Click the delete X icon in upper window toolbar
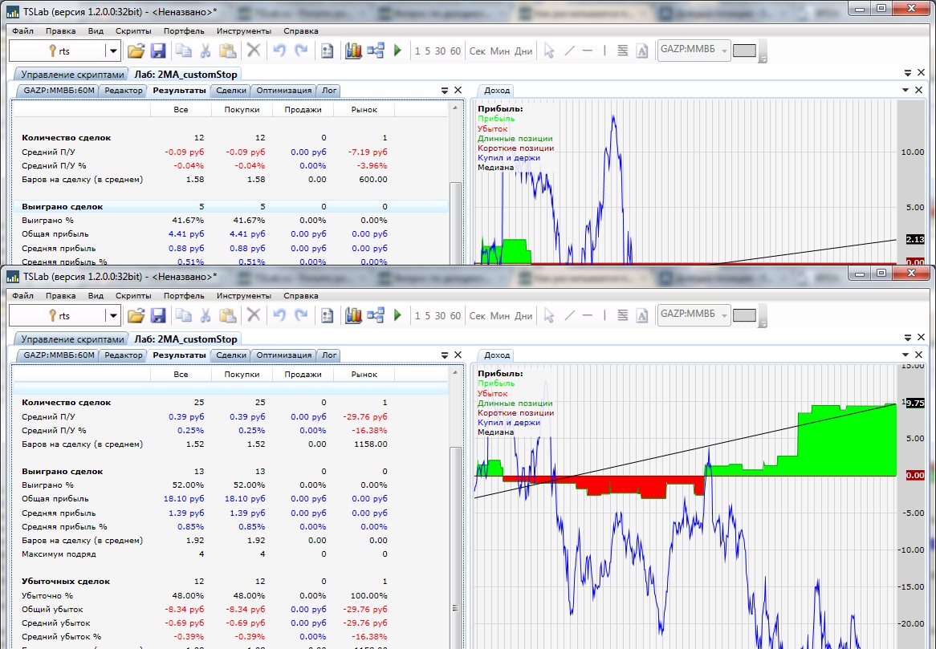The width and height of the screenshot is (936, 649). [254, 51]
